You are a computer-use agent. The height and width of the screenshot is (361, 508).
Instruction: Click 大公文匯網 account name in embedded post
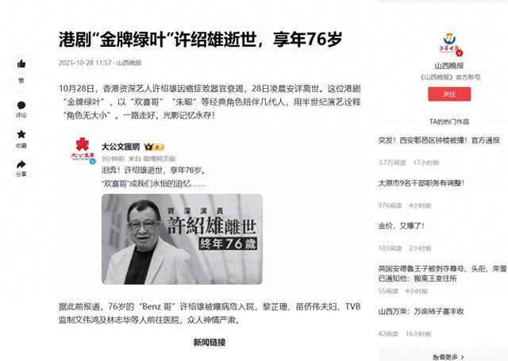pyautogui.click(x=121, y=147)
